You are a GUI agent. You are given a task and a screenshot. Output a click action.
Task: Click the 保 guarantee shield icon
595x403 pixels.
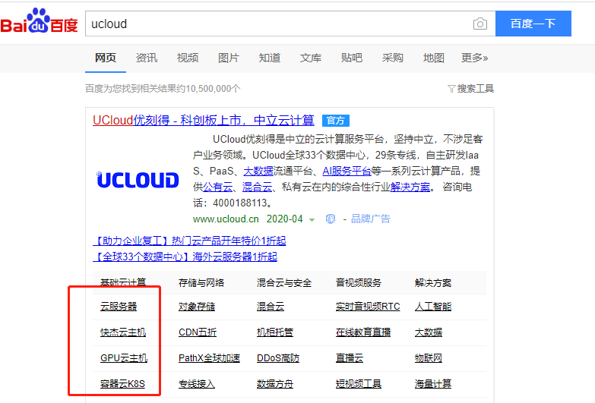pos(331,219)
